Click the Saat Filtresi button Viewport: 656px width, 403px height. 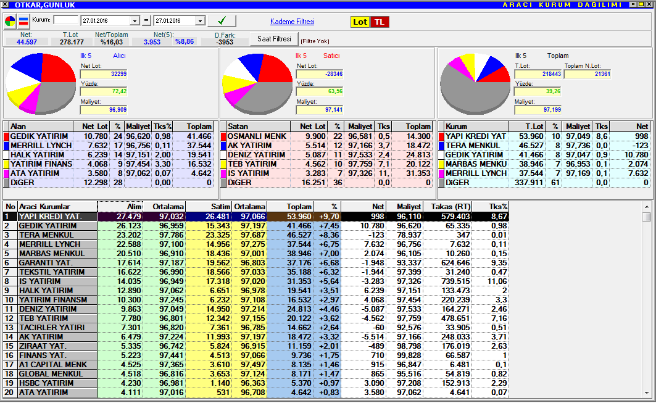click(273, 39)
